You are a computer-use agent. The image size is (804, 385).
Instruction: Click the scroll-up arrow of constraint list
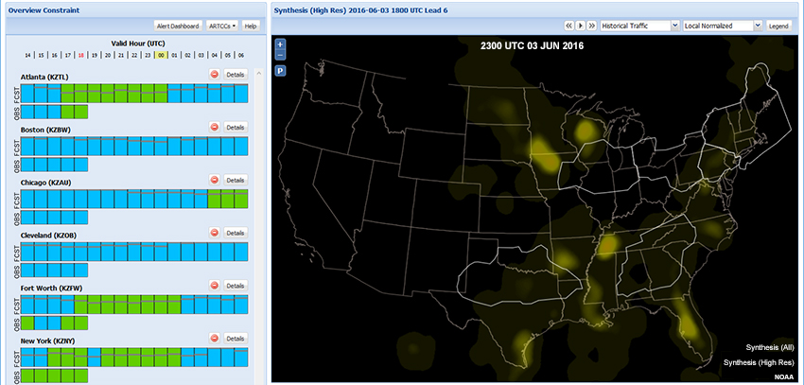tap(258, 73)
